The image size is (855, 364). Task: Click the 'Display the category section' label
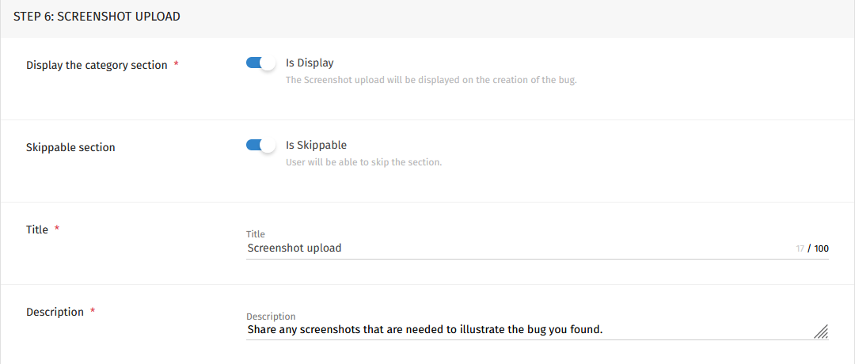tap(97, 66)
